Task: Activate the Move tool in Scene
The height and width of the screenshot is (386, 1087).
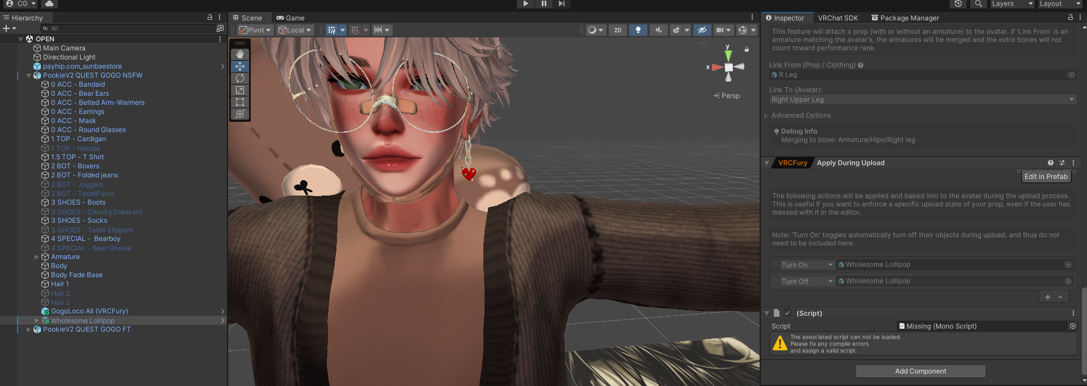Action: 240,66
